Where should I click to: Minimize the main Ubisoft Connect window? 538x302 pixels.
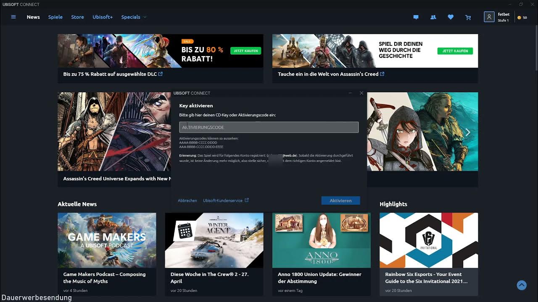(x=510, y=4)
